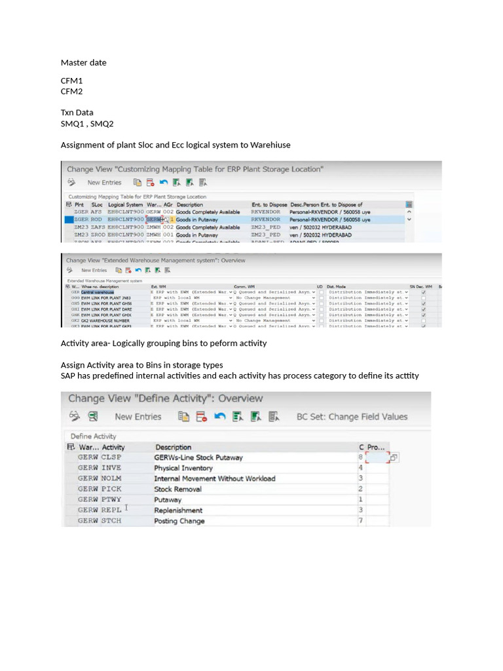Click the table selector icon left of the War... header in Define Activity
This screenshot has height=671, width=503.
(71, 447)
